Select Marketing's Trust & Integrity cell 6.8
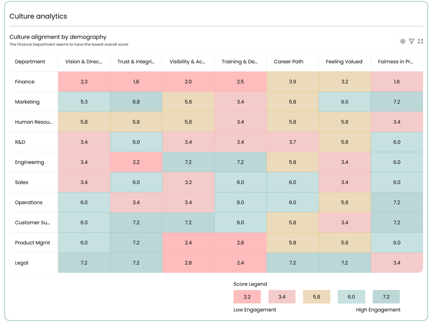Viewport: 432px width, 328px height. [136, 102]
